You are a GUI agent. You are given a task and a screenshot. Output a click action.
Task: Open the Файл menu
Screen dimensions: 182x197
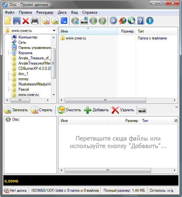pos(9,12)
